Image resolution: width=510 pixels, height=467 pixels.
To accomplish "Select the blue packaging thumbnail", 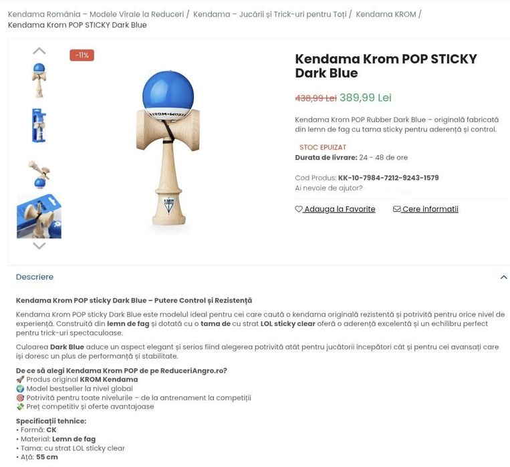I will coord(39,126).
